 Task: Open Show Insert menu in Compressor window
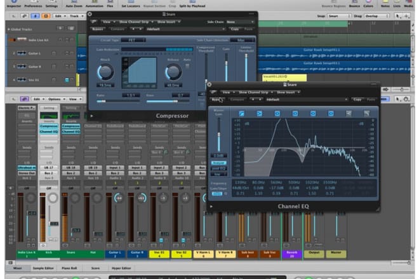click(168, 22)
